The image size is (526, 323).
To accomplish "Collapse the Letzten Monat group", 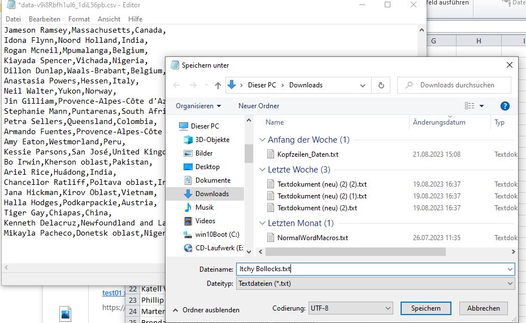I will coord(262,223).
